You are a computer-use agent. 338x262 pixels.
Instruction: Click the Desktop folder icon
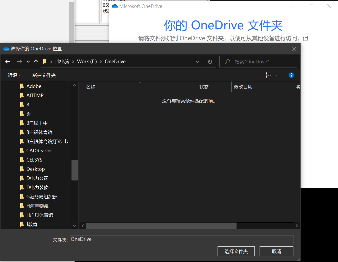pyautogui.click(x=22, y=169)
